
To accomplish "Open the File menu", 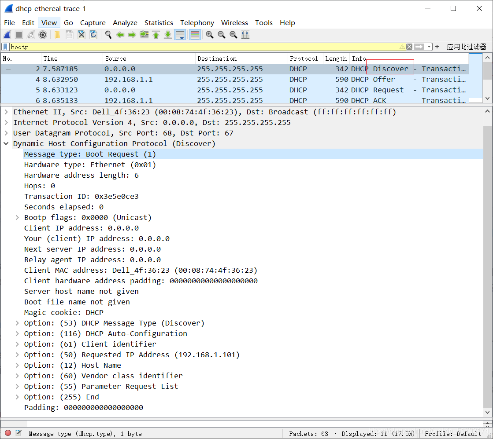I will point(9,22).
